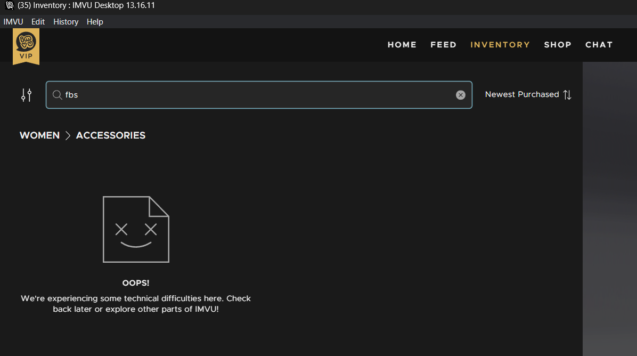Open the IMVU menu in the menu bar
The height and width of the screenshot is (356, 637).
tap(13, 21)
